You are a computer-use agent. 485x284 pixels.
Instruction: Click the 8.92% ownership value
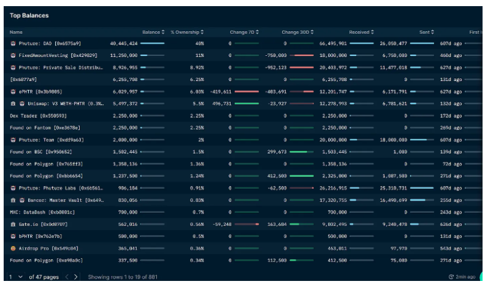[197, 67]
